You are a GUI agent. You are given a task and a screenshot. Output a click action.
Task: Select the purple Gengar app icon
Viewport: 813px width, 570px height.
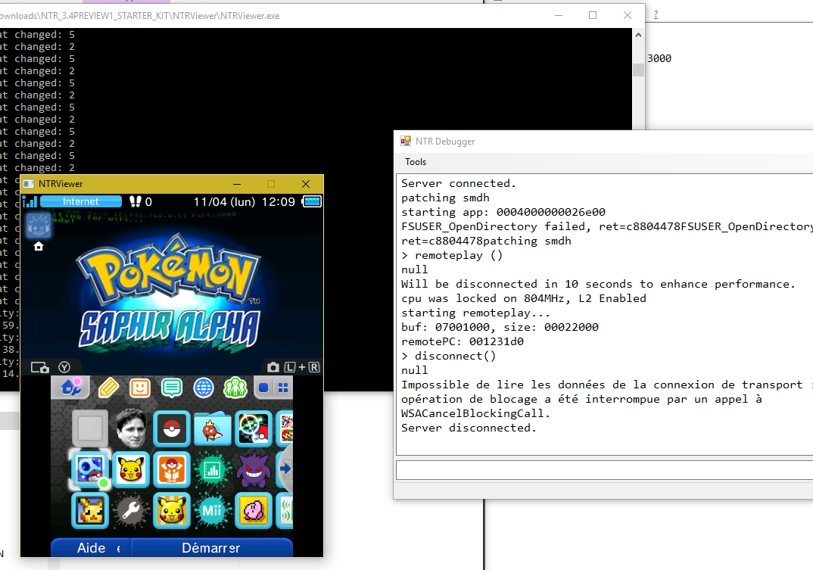point(253,470)
